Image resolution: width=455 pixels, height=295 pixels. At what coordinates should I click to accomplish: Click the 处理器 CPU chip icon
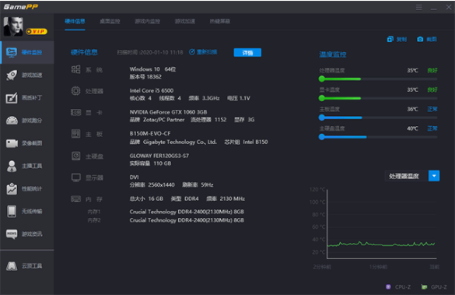75,91
